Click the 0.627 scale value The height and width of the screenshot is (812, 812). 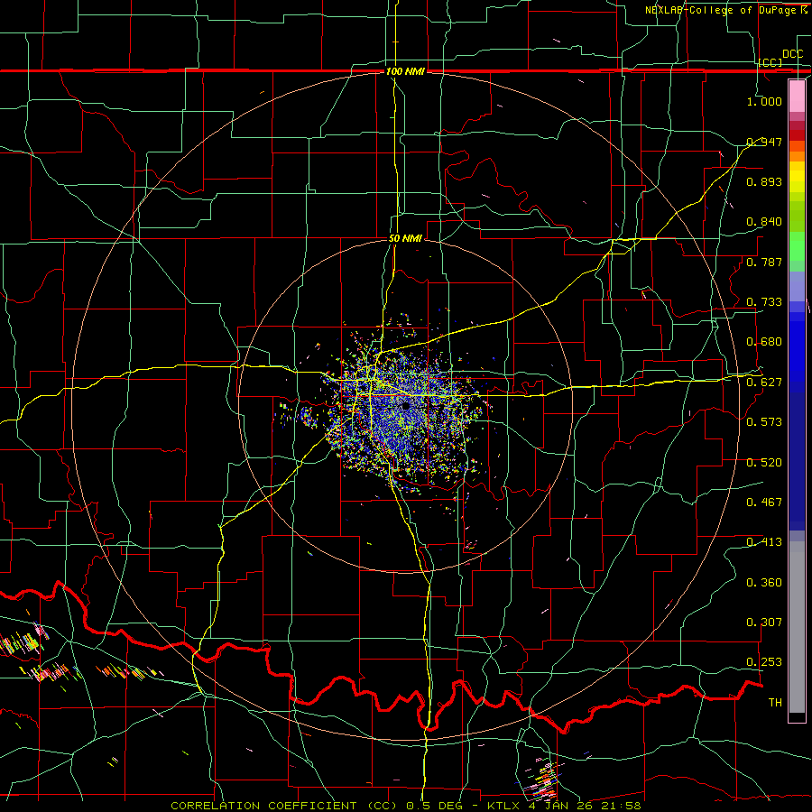point(764,383)
